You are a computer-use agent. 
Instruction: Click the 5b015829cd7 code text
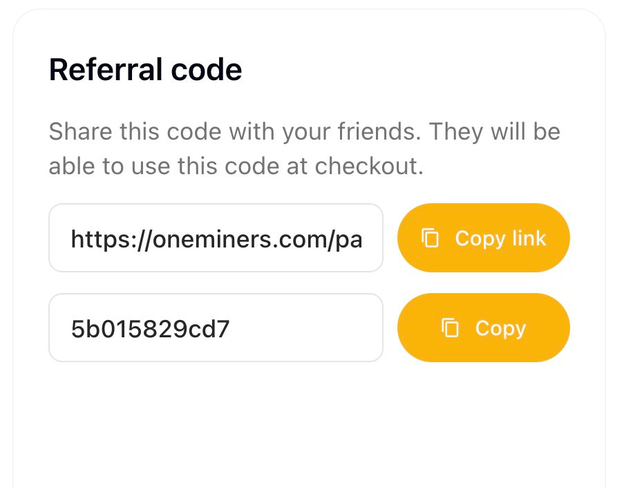[150, 329]
